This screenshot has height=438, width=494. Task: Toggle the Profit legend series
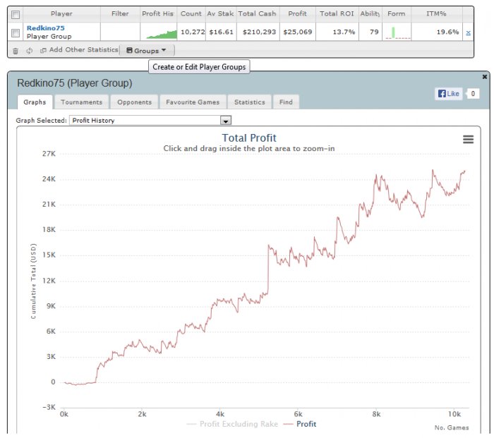[300, 424]
